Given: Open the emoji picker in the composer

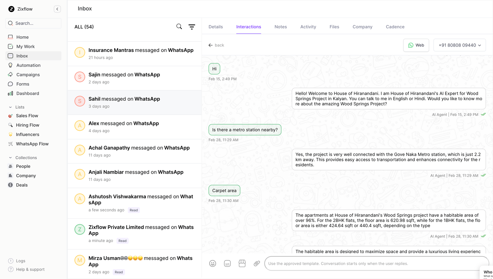Looking at the screenshot, I should coord(212,263).
